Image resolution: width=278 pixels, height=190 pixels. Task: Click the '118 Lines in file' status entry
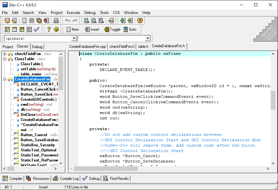(76, 187)
